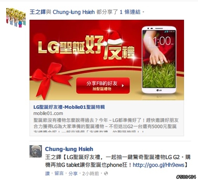Open 王之鐸's group profile picture

(16, 18)
